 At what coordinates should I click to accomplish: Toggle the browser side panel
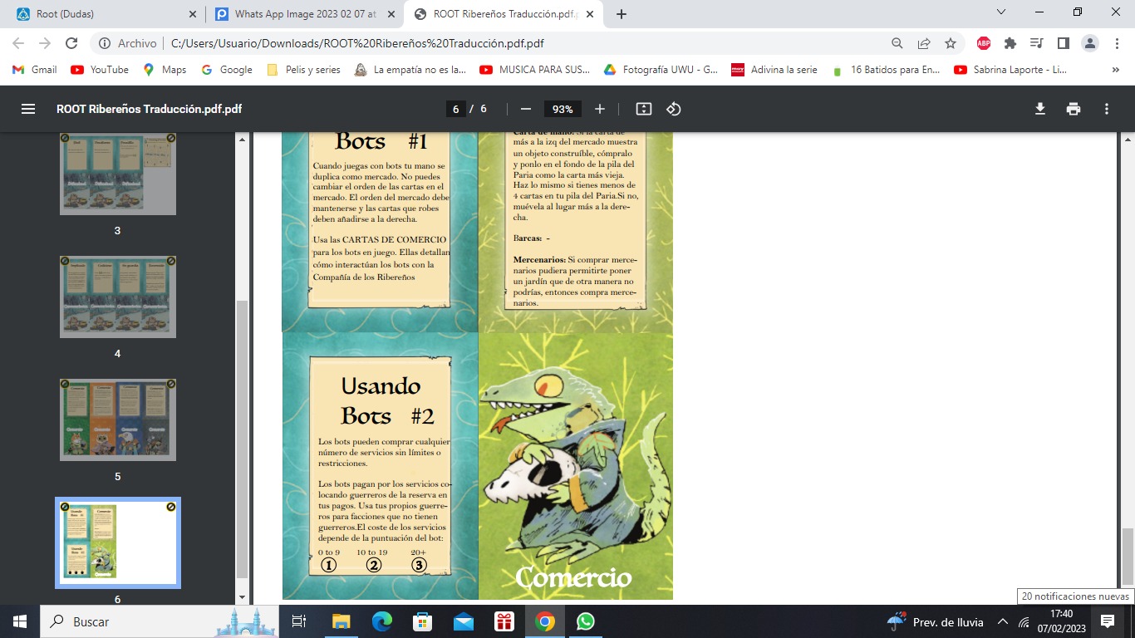coord(1063,43)
